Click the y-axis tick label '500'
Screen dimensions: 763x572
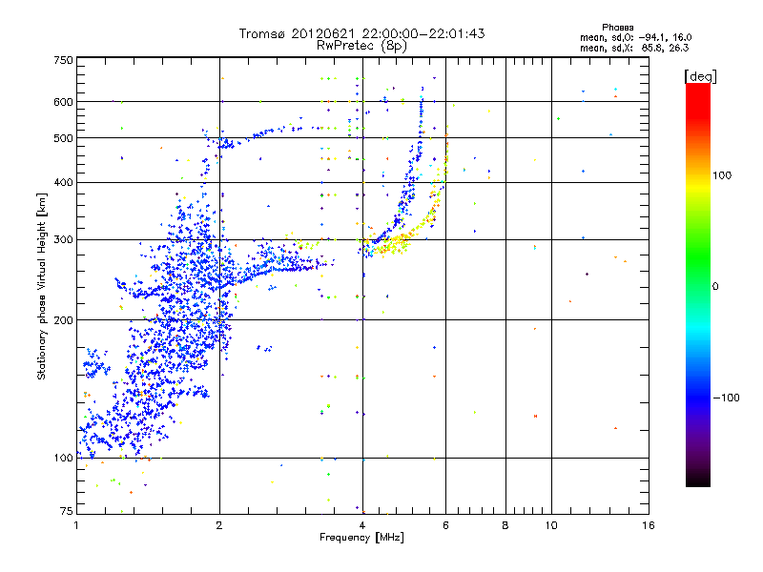click(x=63, y=138)
